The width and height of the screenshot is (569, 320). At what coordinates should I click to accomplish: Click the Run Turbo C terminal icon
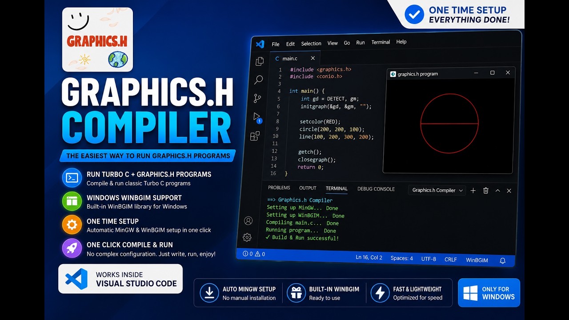tap(72, 178)
